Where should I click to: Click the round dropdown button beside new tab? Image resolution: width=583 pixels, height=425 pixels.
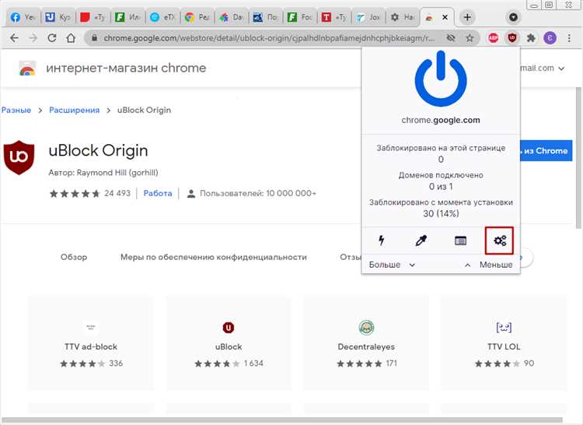point(513,17)
